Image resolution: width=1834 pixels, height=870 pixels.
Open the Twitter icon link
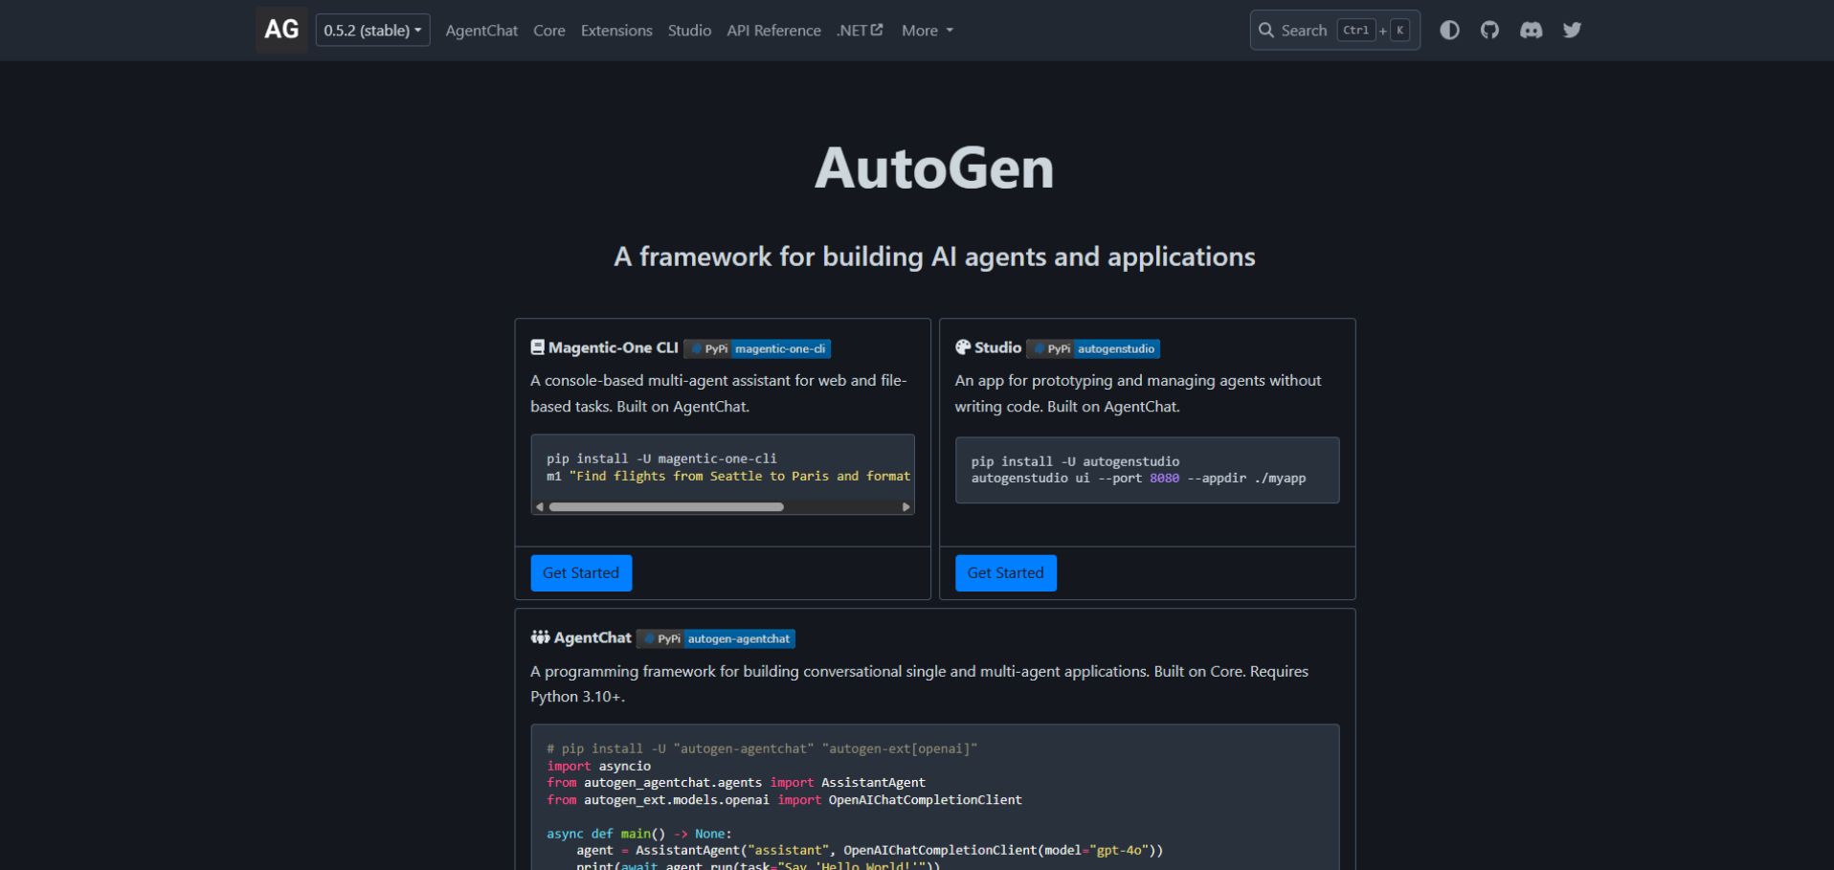click(1572, 30)
